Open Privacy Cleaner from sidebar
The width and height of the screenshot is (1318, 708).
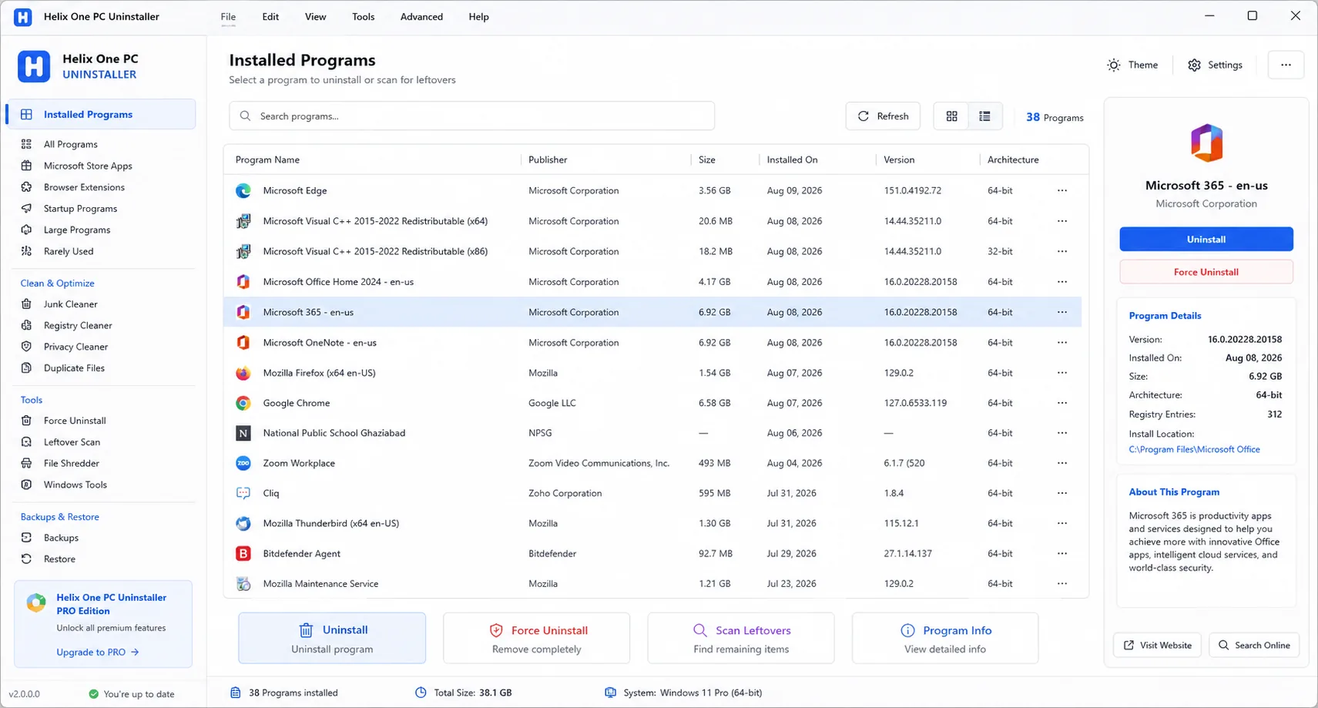click(x=75, y=347)
